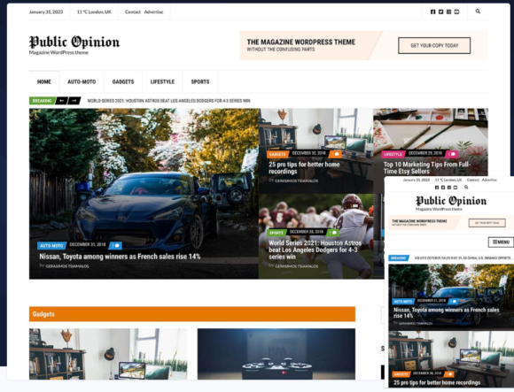Open desktop article 25 pro tips for better home recordings

[x=304, y=168]
